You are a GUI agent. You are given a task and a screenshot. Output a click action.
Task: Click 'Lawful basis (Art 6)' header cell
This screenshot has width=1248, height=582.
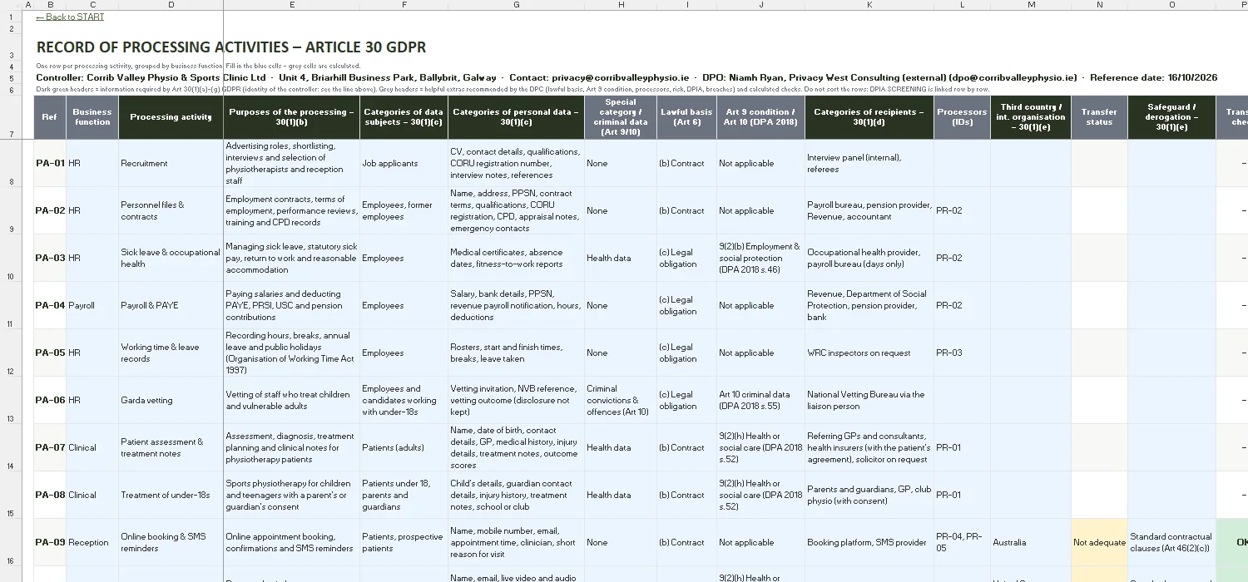(x=686, y=117)
